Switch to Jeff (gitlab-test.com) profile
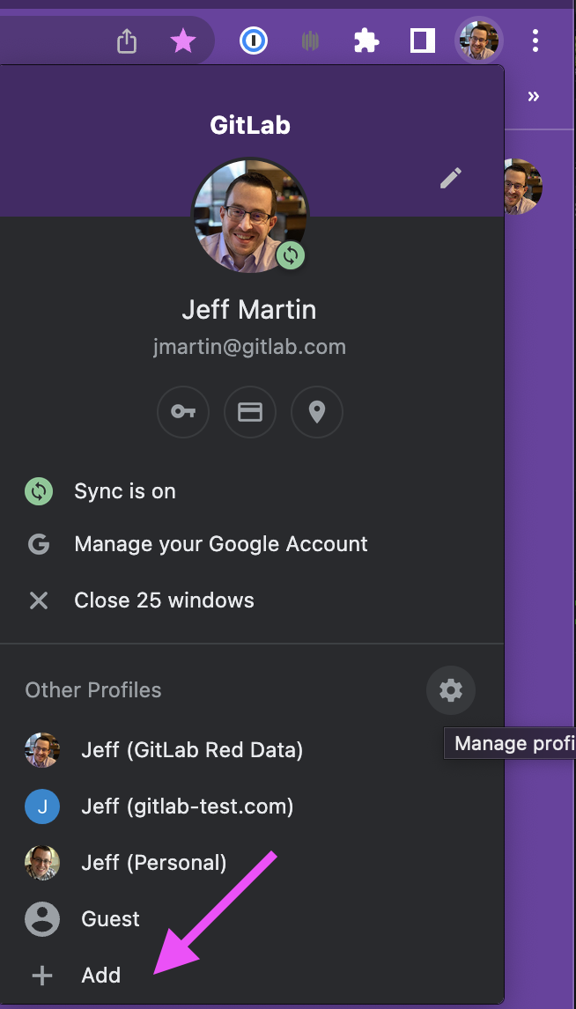 point(187,806)
